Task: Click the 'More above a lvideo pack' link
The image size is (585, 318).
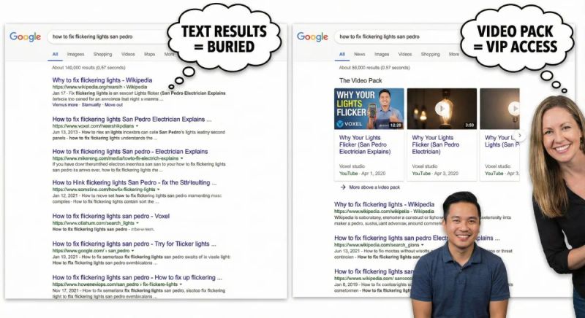Action: click(374, 187)
